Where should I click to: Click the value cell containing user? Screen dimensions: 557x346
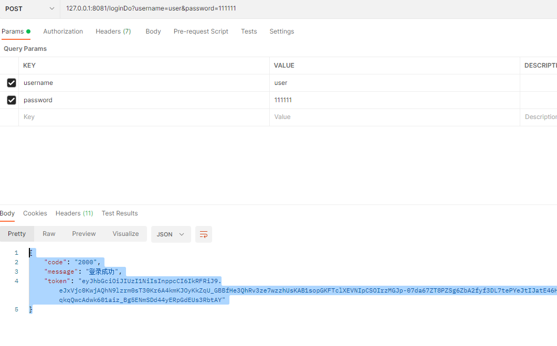pyautogui.click(x=395, y=83)
